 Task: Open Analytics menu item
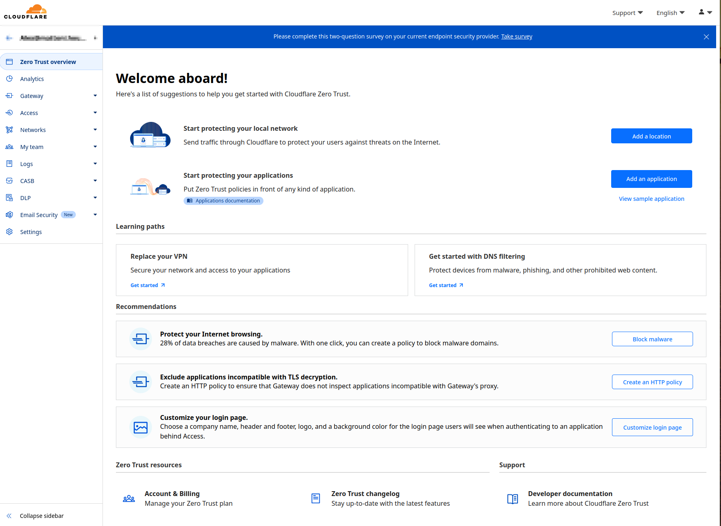point(51,79)
